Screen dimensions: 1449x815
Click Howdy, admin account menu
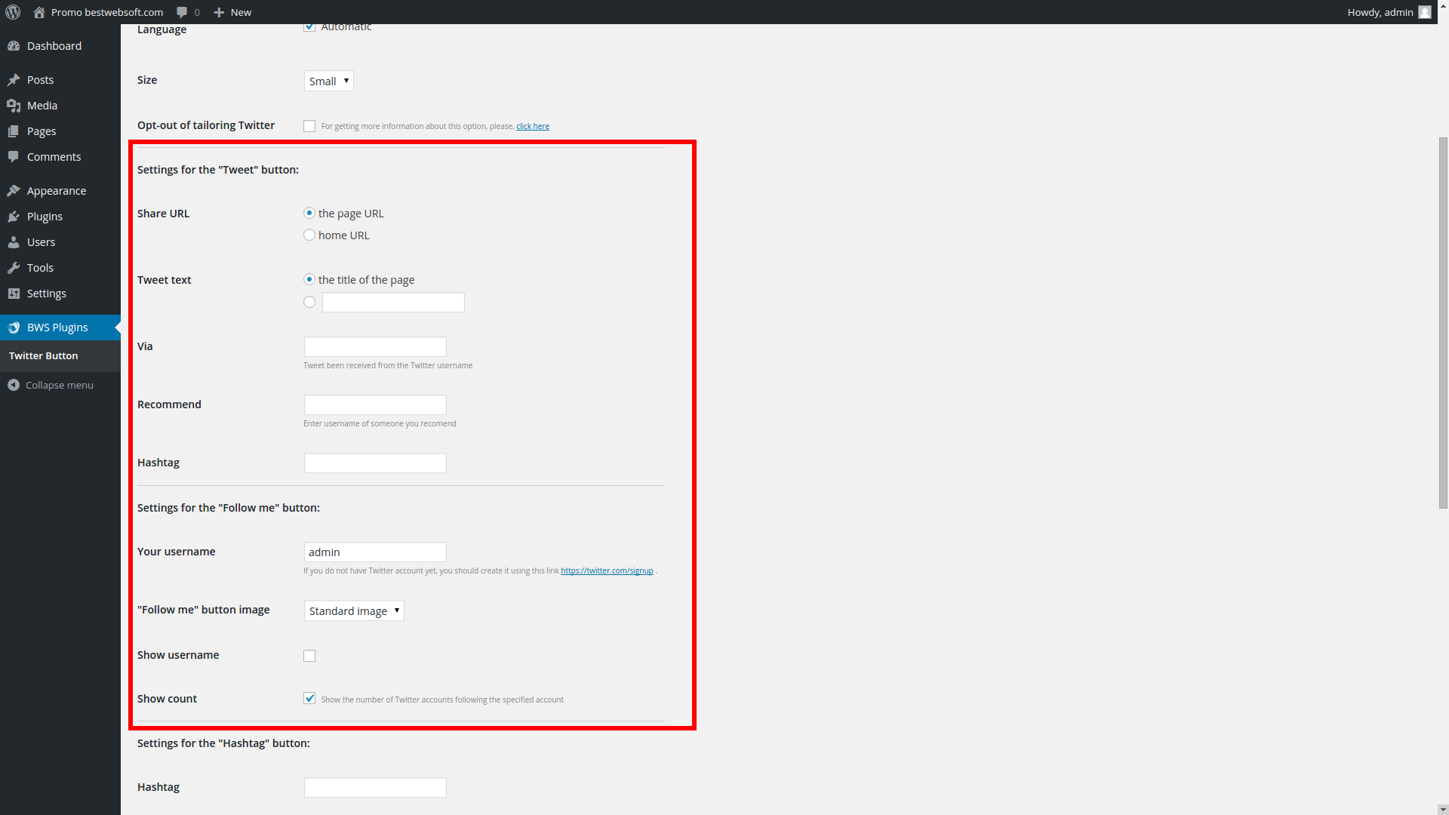1389,12
